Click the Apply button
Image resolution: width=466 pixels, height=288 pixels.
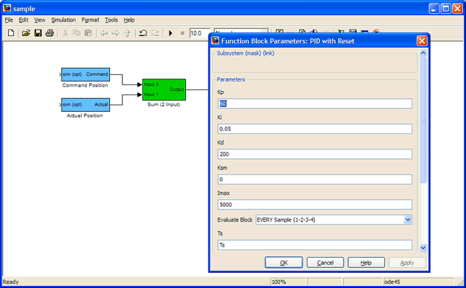click(407, 263)
